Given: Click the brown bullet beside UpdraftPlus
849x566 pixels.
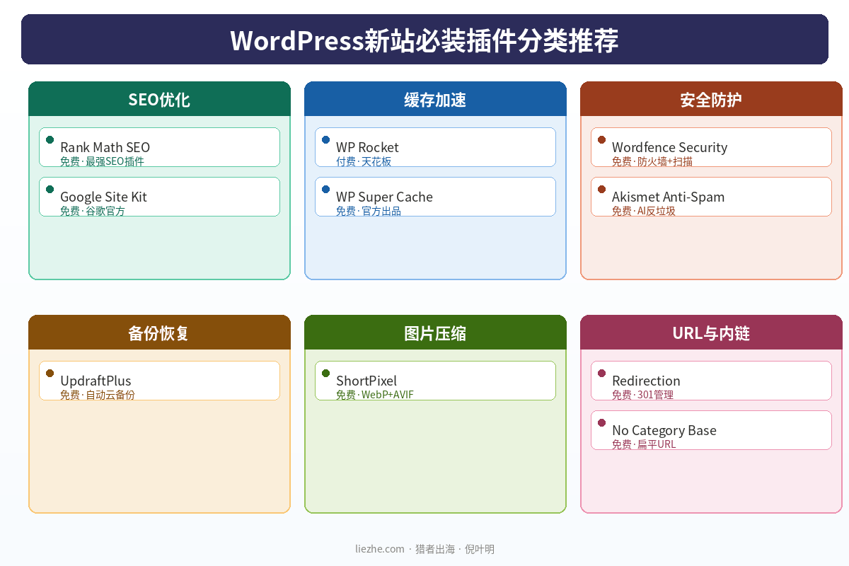Looking at the screenshot, I should [50, 373].
